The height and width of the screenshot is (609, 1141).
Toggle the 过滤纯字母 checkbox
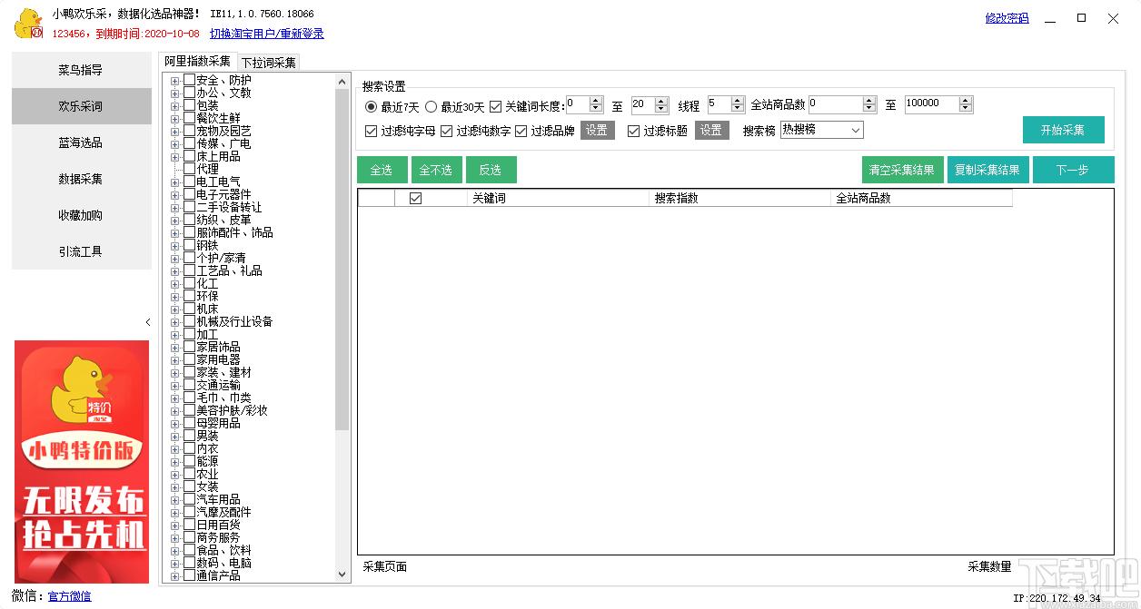click(x=371, y=131)
